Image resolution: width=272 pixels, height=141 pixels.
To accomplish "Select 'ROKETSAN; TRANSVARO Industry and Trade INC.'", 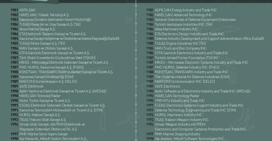I will (x=192, y=72).
